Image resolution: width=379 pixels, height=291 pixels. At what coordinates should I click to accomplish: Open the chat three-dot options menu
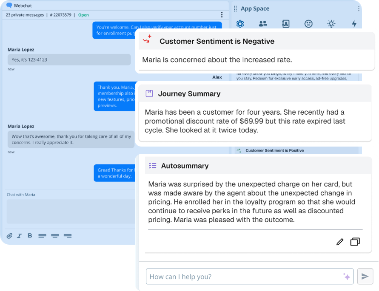pos(222,15)
